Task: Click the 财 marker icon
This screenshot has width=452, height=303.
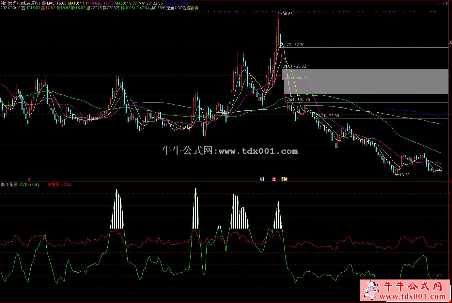Action: (262, 179)
